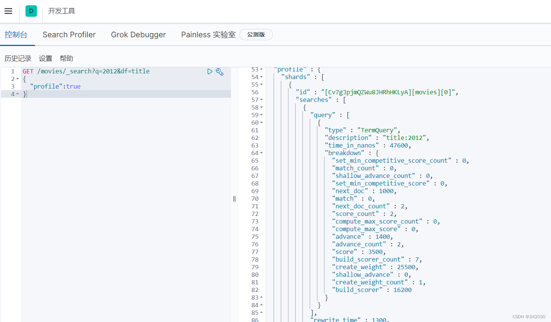Click the "match_count" : 0 line
The image size is (551, 322).
pyautogui.click(x=364, y=168)
